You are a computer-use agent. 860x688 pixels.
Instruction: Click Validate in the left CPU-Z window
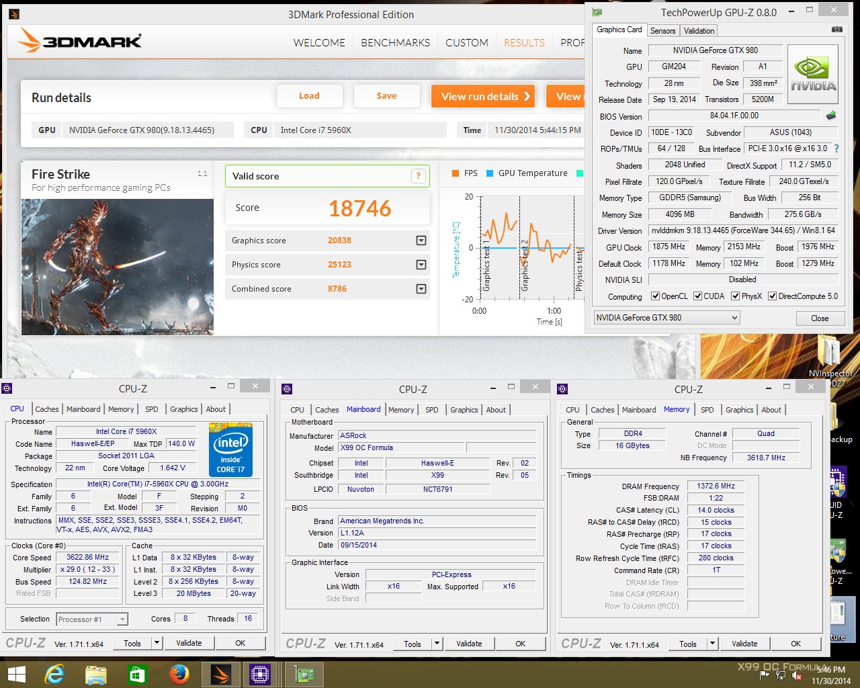pyautogui.click(x=189, y=643)
